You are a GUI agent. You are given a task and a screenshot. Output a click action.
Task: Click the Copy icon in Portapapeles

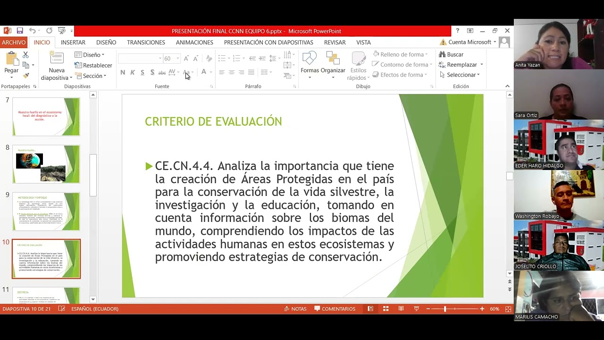coord(25,65)
